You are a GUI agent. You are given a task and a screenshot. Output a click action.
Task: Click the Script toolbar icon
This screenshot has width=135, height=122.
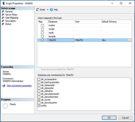click(37, 10)
